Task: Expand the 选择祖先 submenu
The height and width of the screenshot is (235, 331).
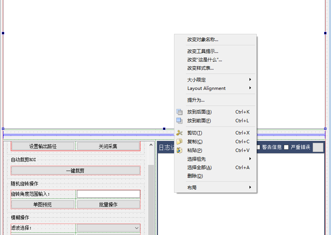Action: 196,159
